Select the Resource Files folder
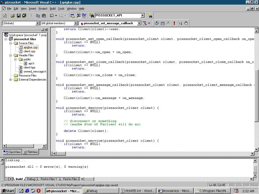The height and width of the screenshot is (194, 259). 27,76
